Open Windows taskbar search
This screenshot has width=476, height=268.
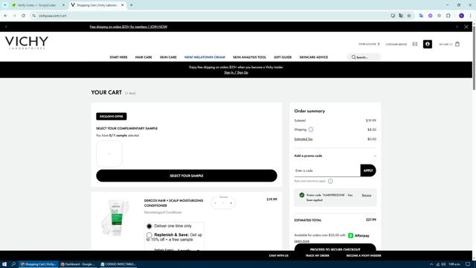pyautogui.click(x=13, y=264)
